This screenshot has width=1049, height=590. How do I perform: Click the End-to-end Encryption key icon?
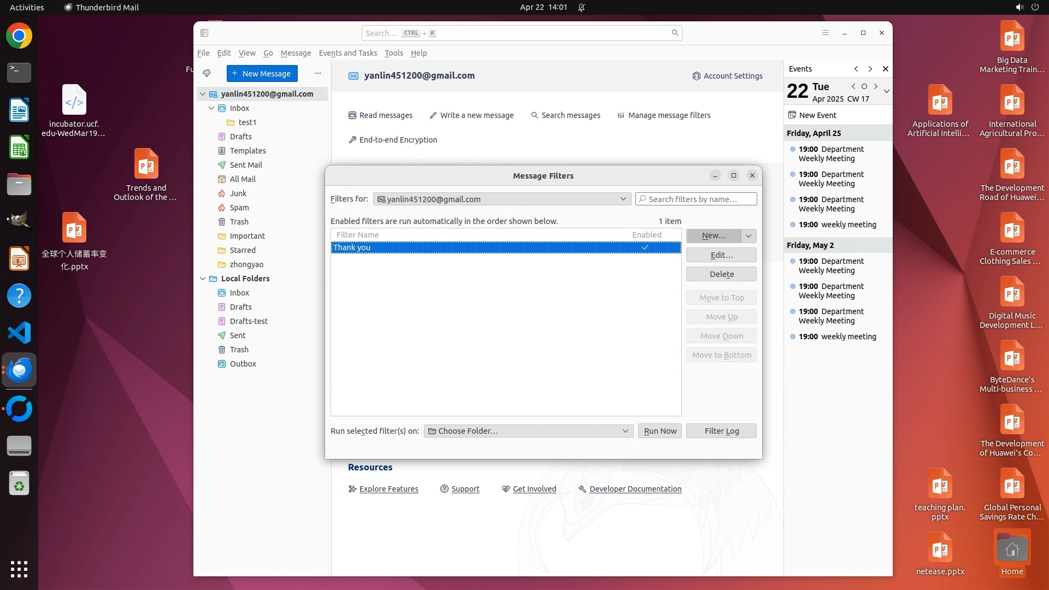pyautogui.click(x=352, y=140)
